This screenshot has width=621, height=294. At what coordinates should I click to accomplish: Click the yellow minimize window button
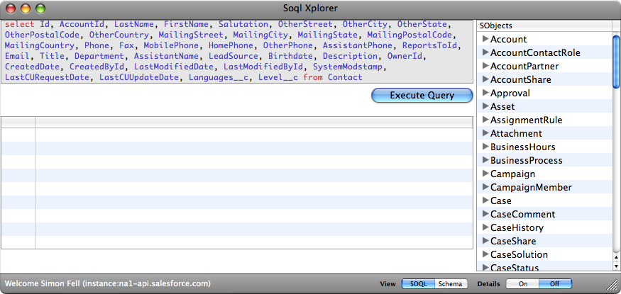26,9
